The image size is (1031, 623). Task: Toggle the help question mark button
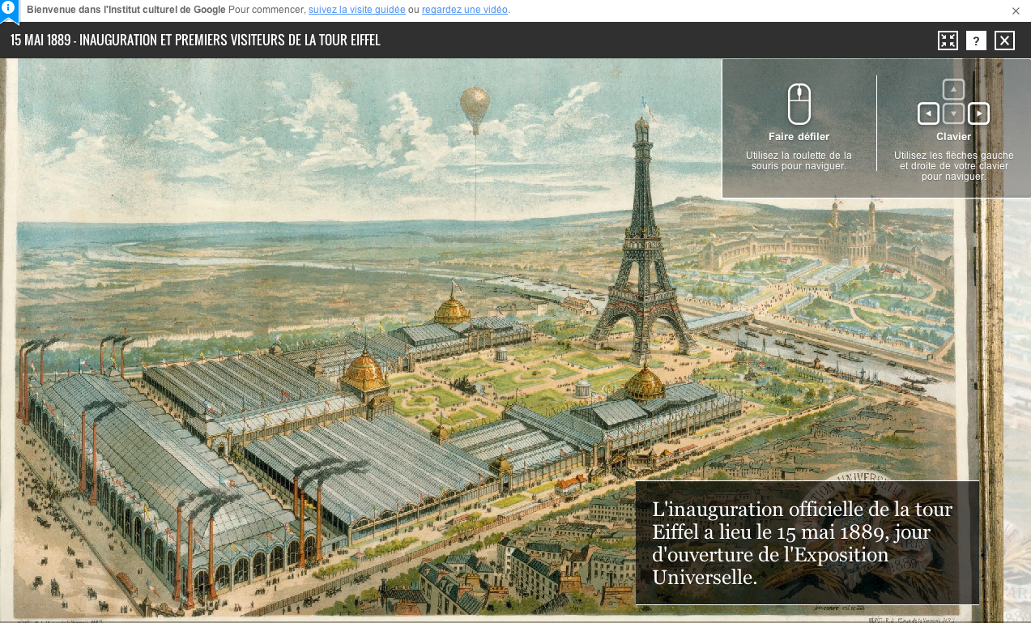tap(976, 41)
